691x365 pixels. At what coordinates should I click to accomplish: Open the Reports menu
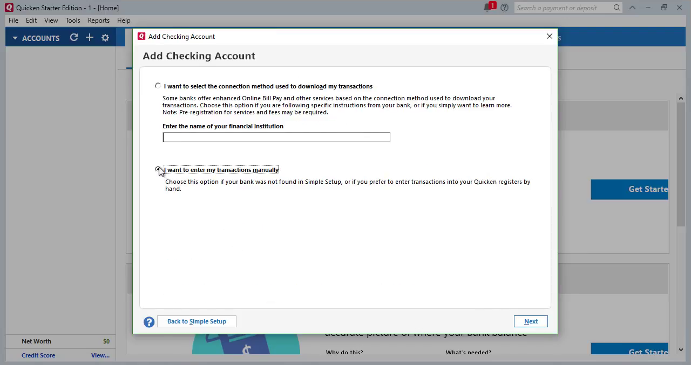coord(99,20)
